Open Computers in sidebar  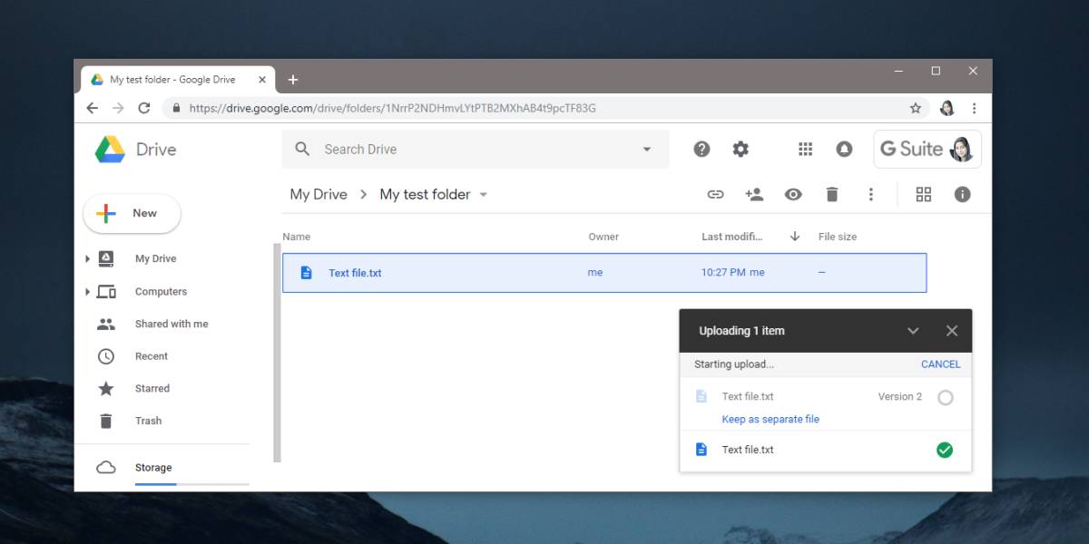pos(161,292)
